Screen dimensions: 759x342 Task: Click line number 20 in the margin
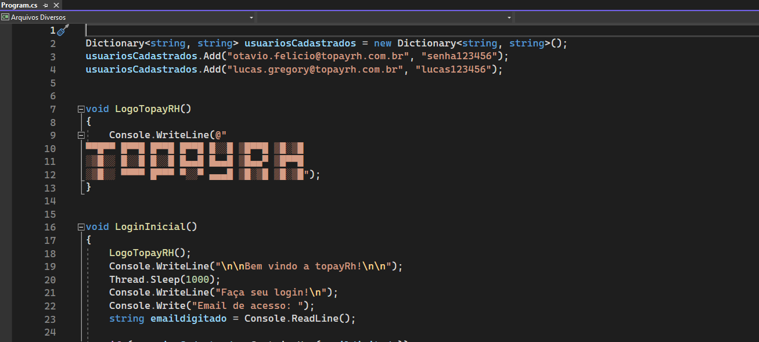click(x=50, y=279)
